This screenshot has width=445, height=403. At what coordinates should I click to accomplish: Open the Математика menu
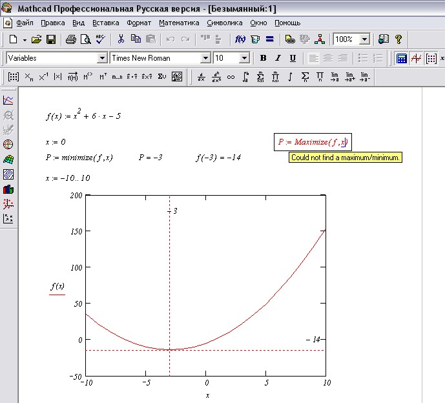click(179, 23)
